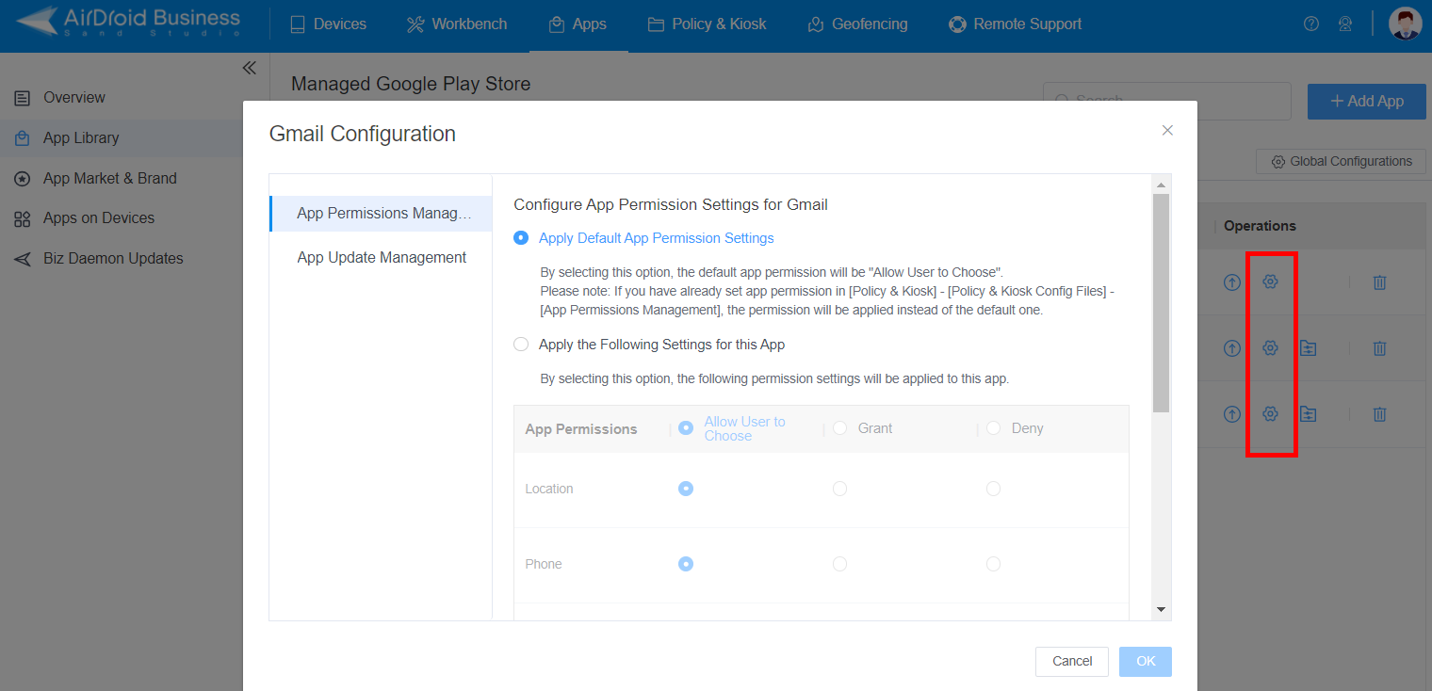The image size is (1432, 691).
Task: Open the Devices menu
Action: coord(328,24)
